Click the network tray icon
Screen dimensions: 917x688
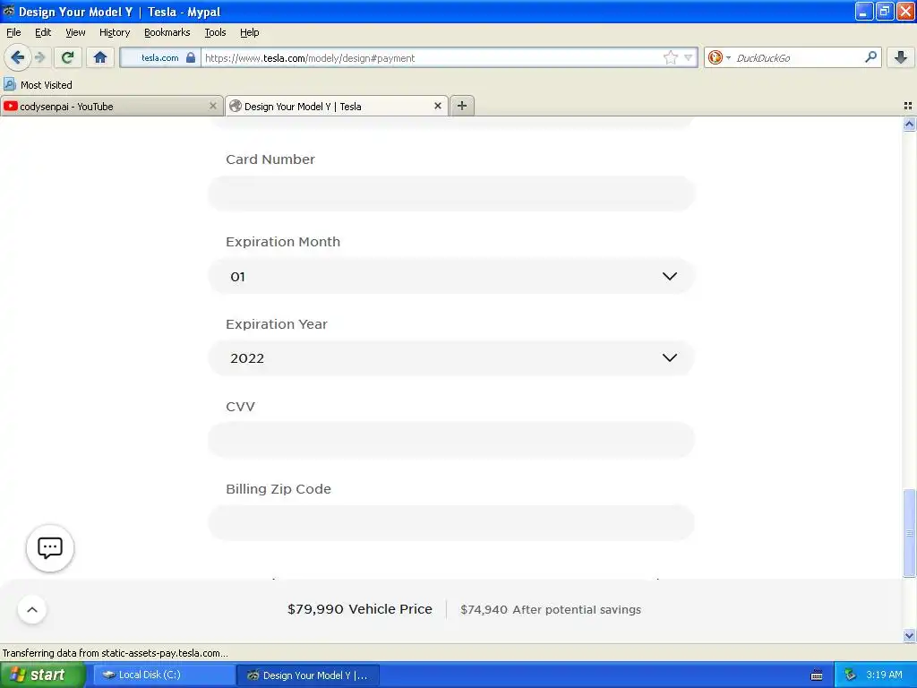[x=850, y=675]
